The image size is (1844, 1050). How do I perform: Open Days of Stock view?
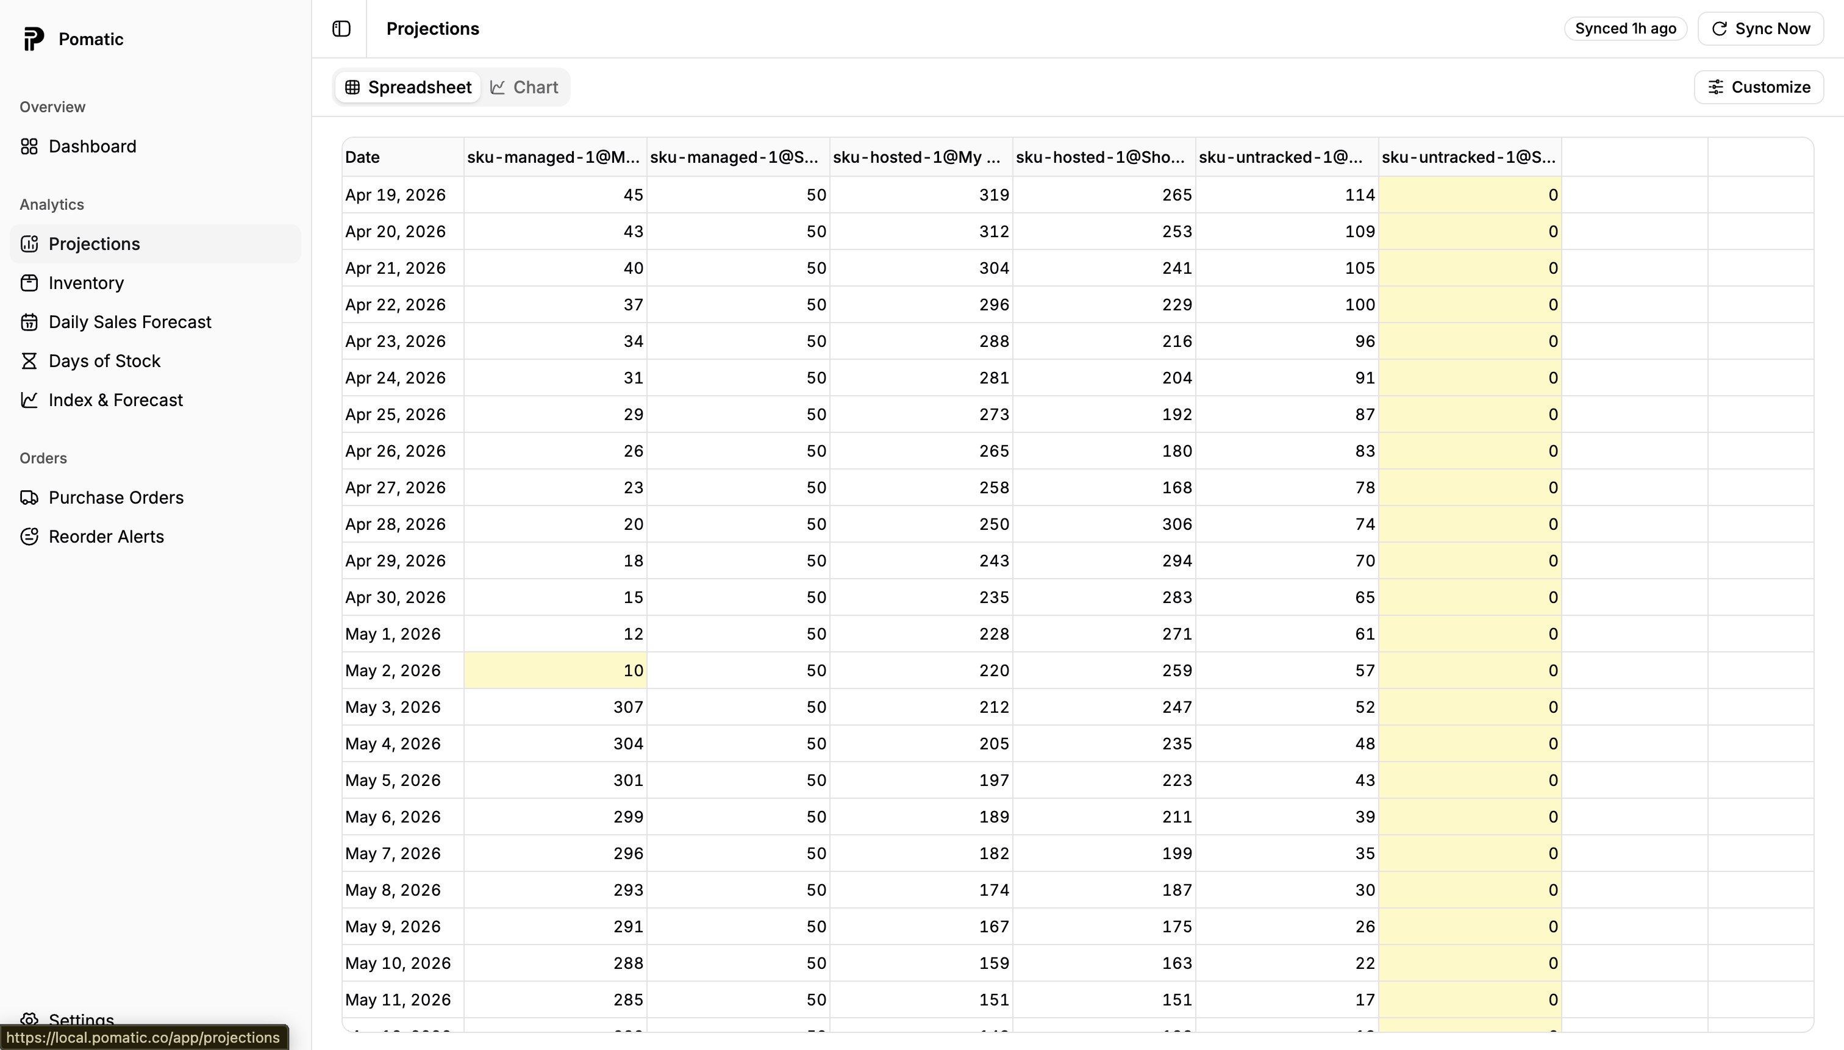click(155, 360)
